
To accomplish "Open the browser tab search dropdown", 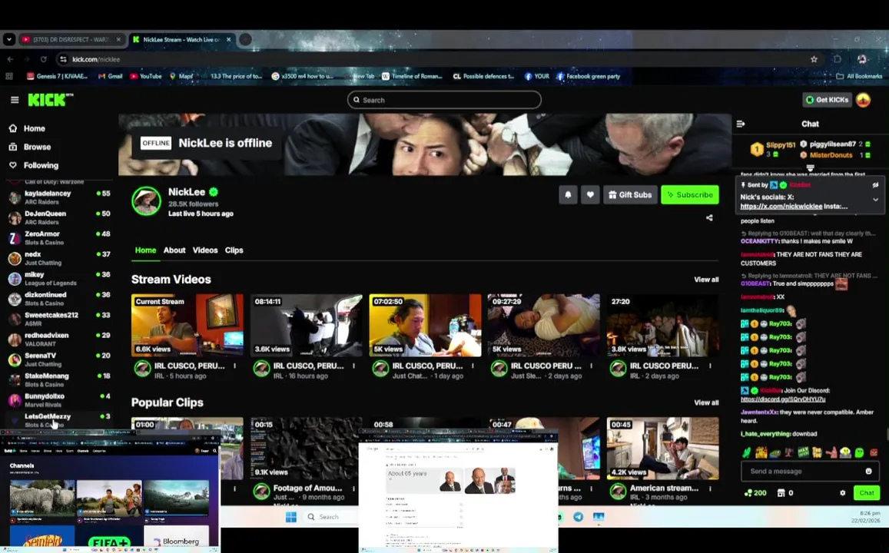I will [8, 40].
